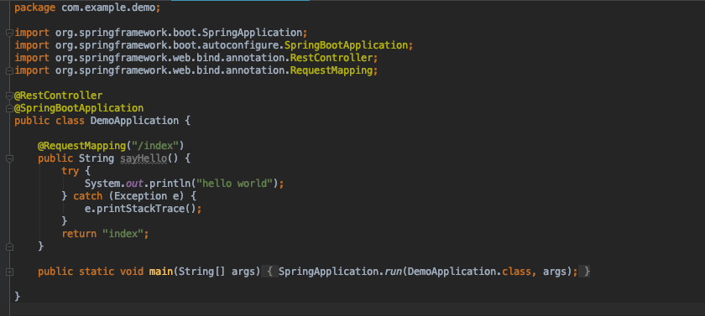Click the @RequestMapping annotation on sayHello
Screen dimensions: 705x316
[x=81, y=146]
